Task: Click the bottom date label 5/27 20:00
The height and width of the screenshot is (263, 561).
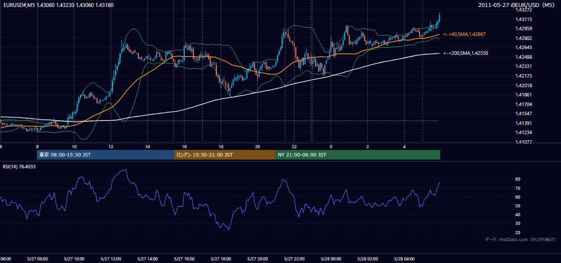Action: (257, 259)
